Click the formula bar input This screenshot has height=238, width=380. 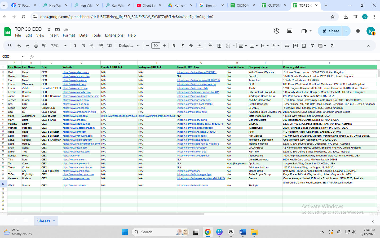[x=207, y=57]
